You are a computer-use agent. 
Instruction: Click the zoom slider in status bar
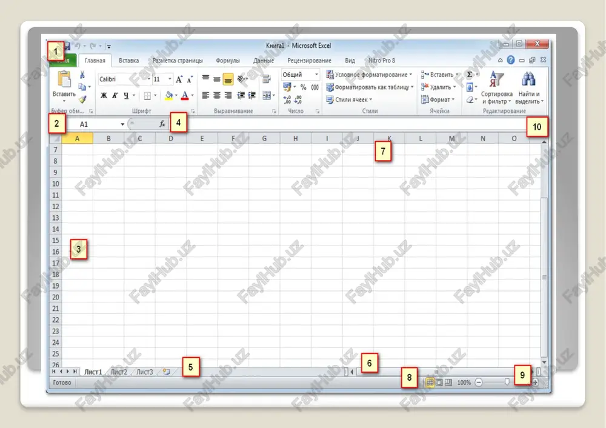click(x=507, y=383)
